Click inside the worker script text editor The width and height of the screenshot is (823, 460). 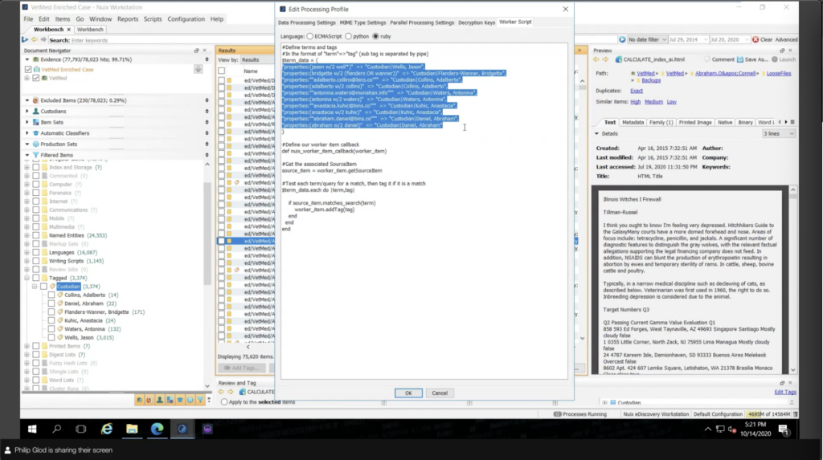424,211
